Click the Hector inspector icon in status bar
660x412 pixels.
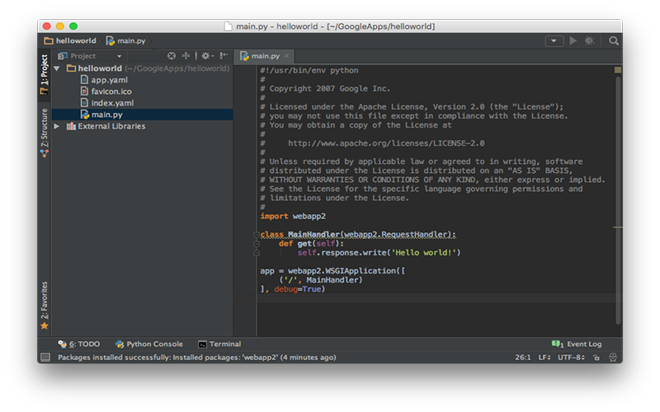(x=613, y=358)
